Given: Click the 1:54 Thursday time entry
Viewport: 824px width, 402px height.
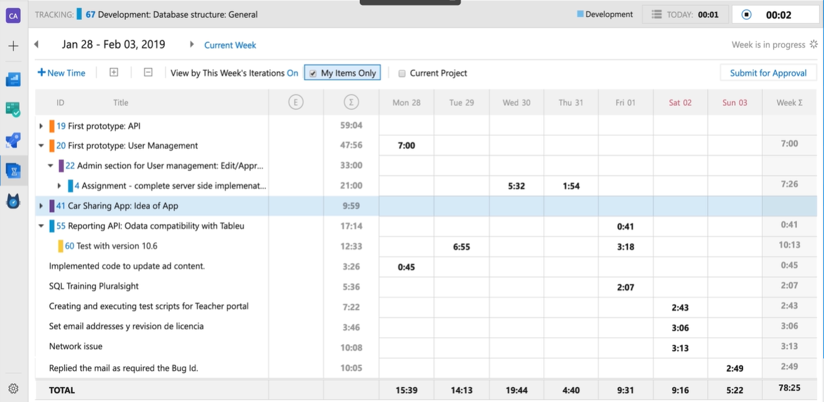Looking at the screenshot, I should (x=571, y=186).
